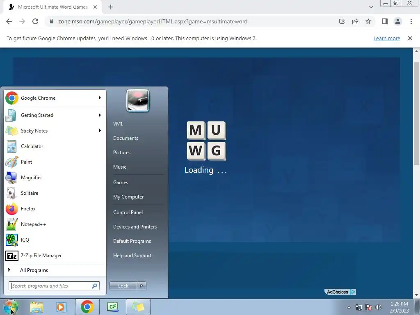Open Default Programs

(132, 241)
